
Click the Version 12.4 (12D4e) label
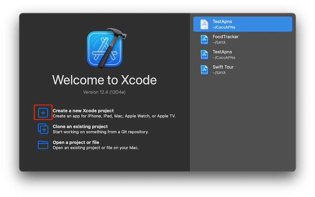click(104, 92)
